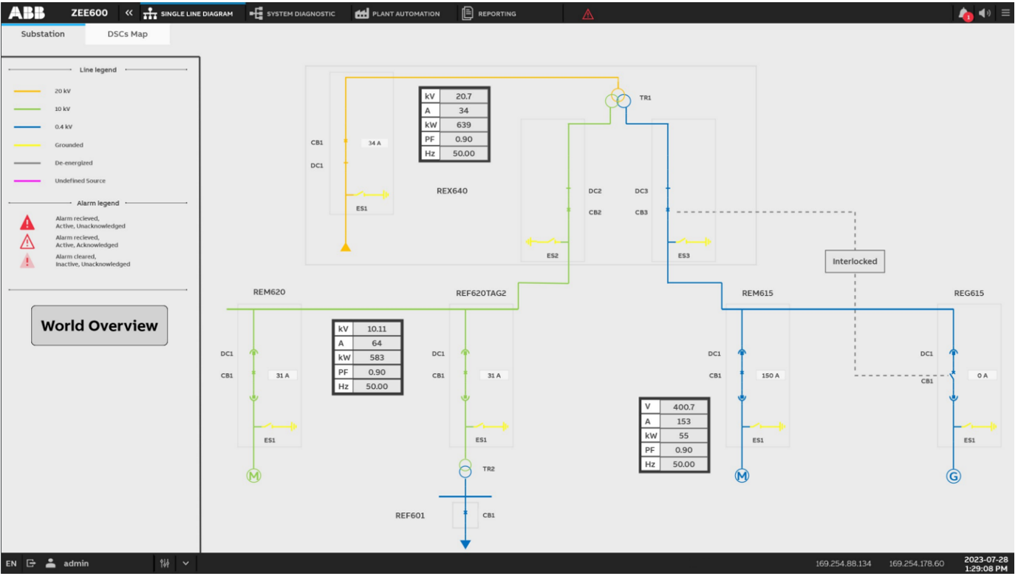Click the 20 kV yellow legend line

pyautogui.click(x=27, y=91)
